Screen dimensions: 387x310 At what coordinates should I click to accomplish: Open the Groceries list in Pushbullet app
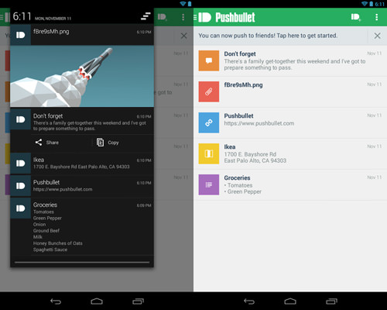click(x=290, y=184)
